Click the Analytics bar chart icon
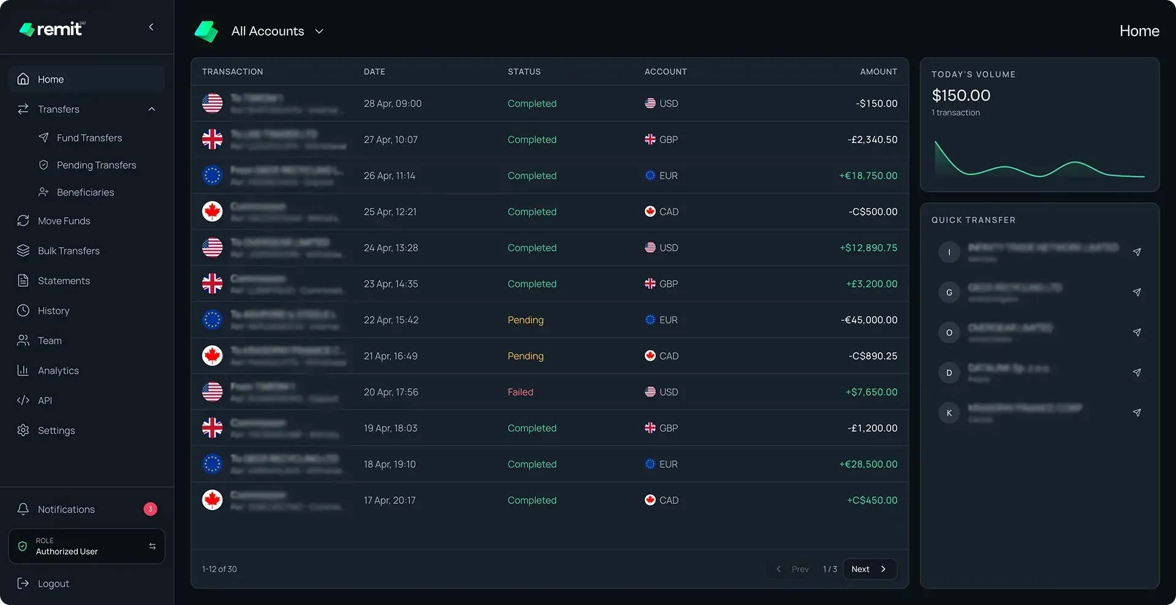Viewport: 1176px width, 605px height. click(x=23, y=370)
